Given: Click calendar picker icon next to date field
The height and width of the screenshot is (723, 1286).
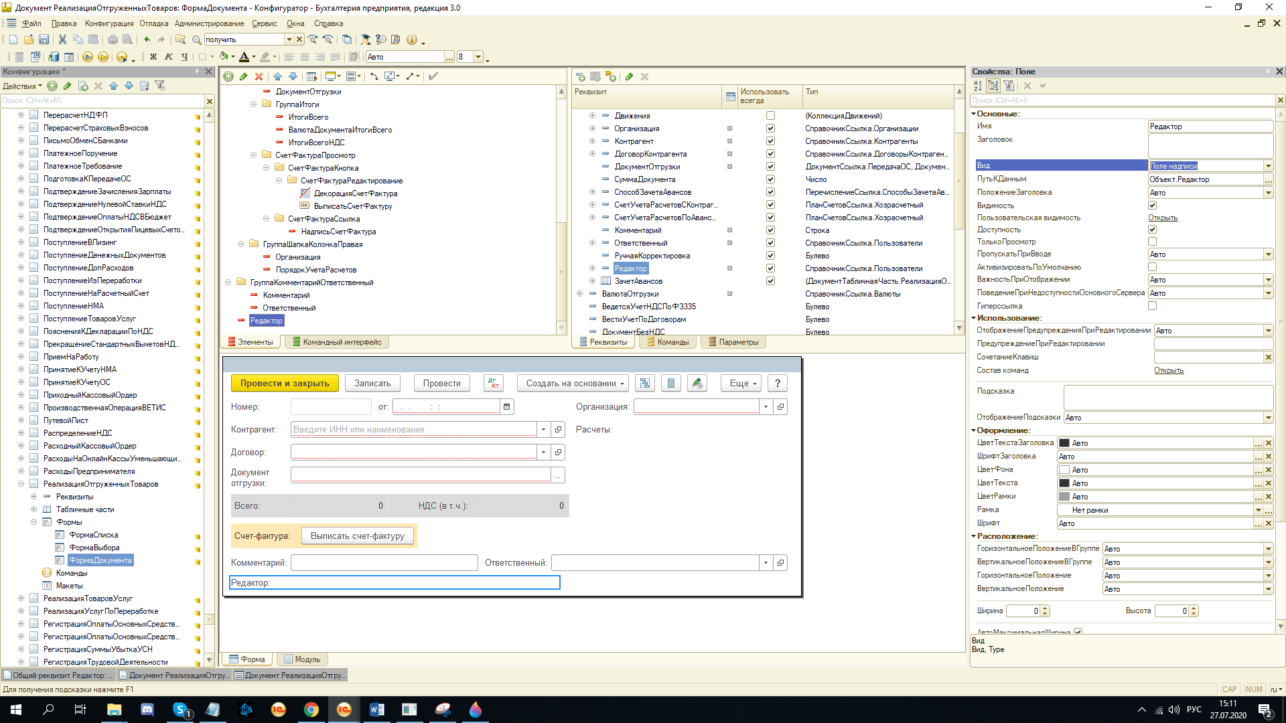Looking at the screenshot, I should point(507,406).
